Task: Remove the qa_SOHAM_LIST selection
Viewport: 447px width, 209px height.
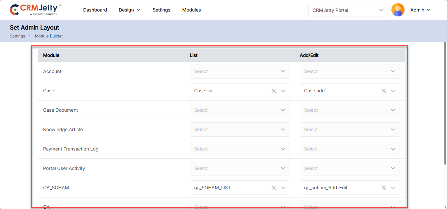Action: [x=274, y=188]
